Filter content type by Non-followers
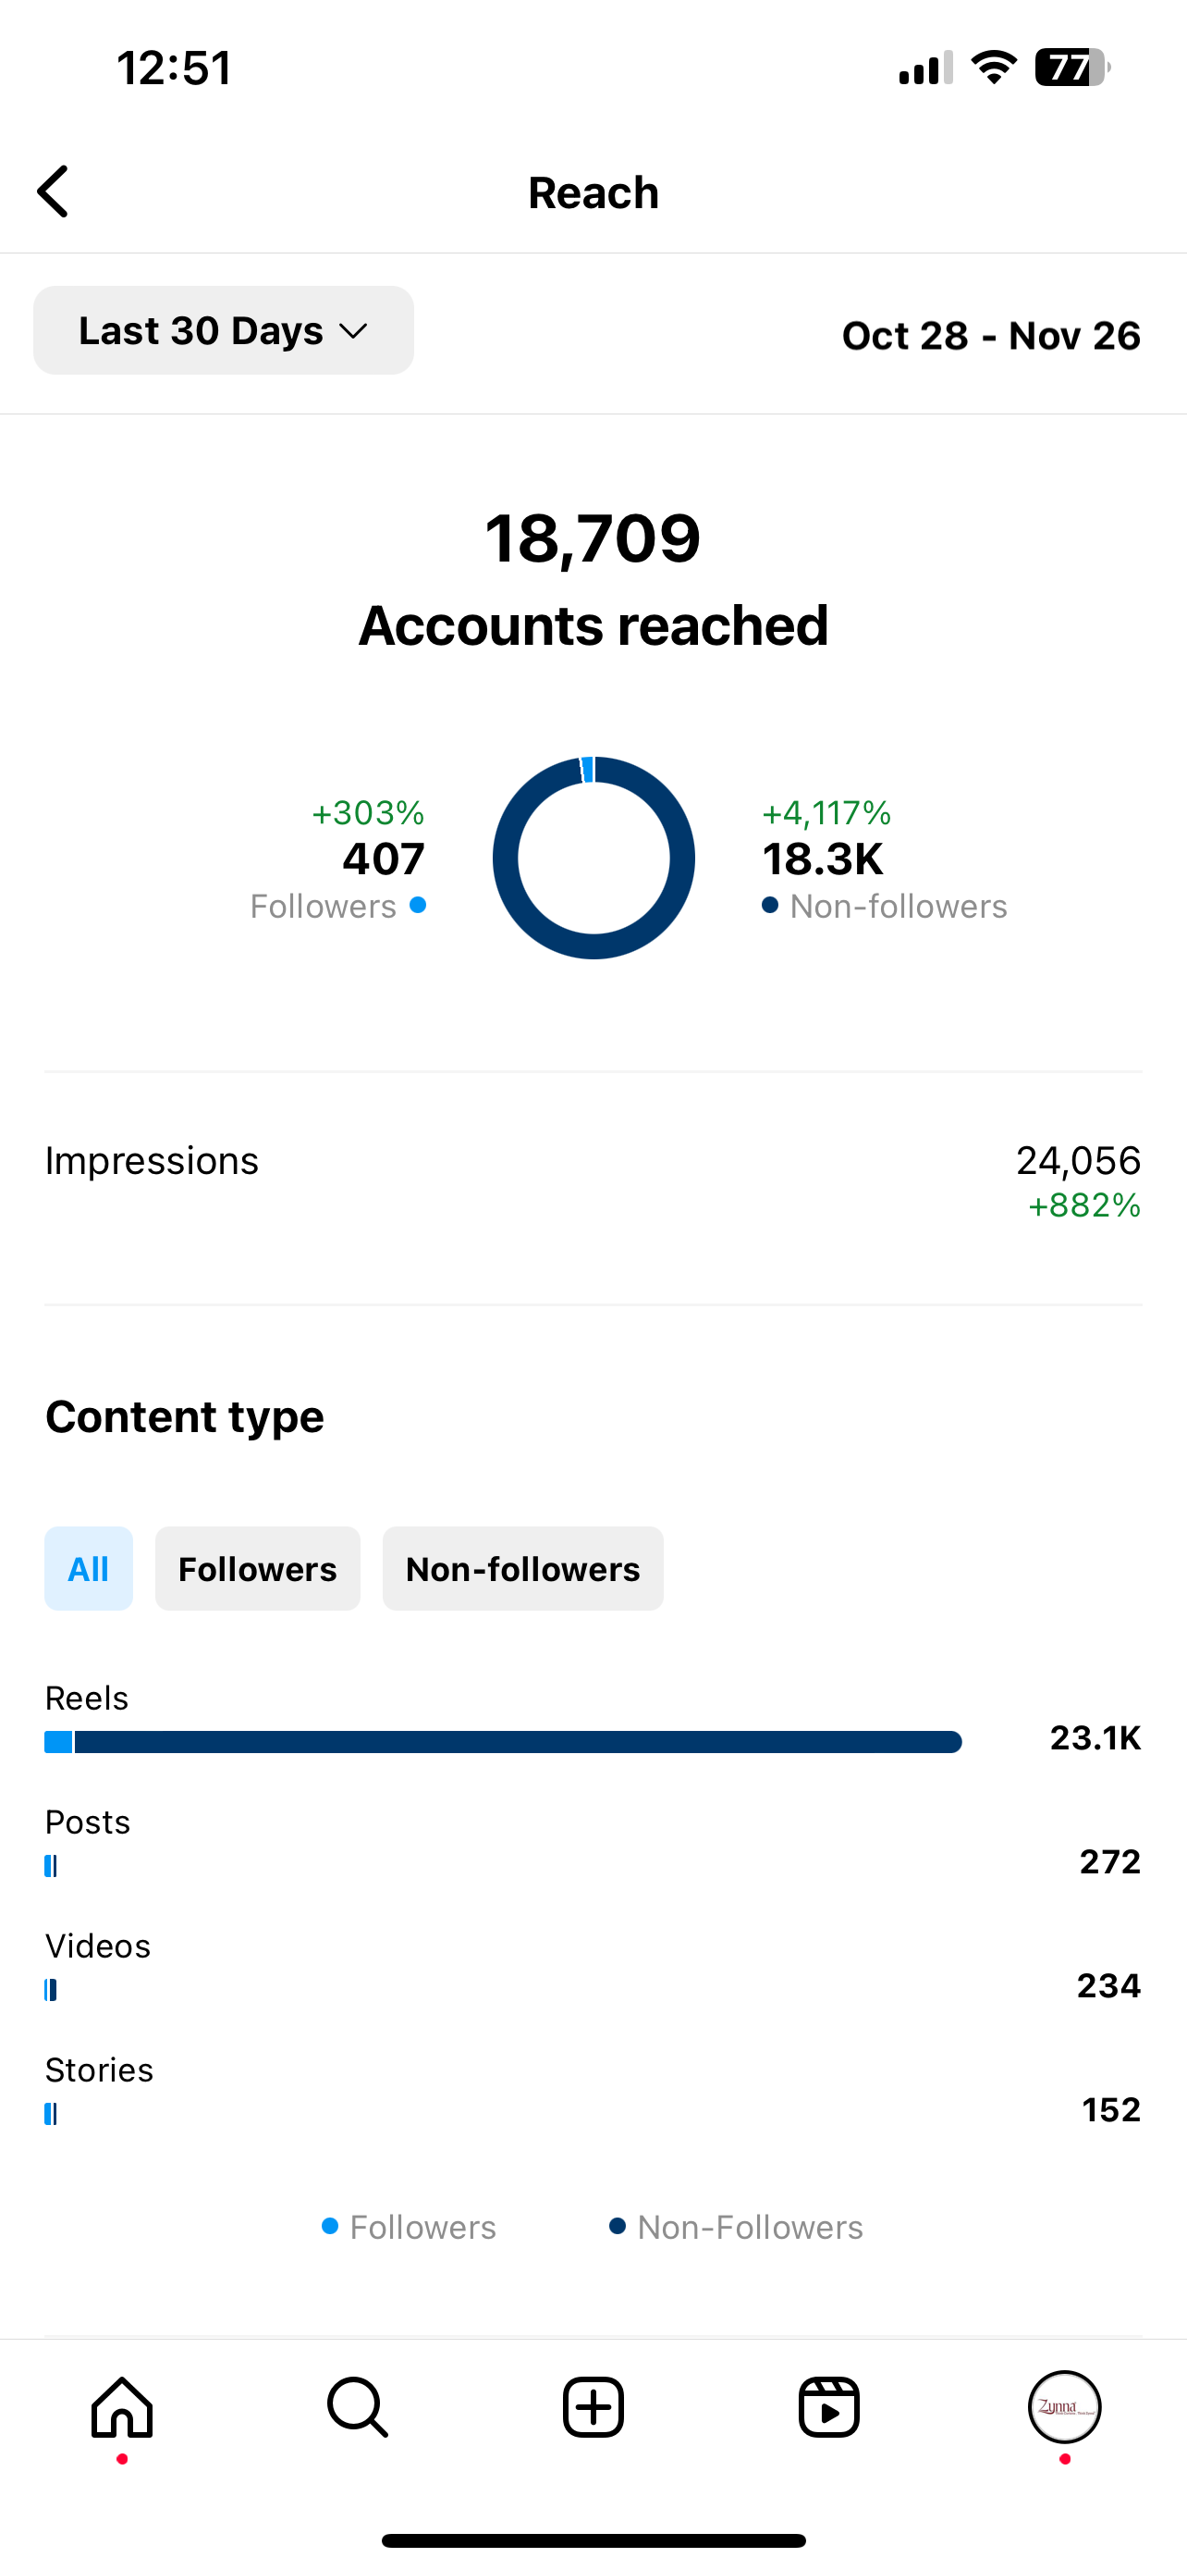 [522, 1568]
